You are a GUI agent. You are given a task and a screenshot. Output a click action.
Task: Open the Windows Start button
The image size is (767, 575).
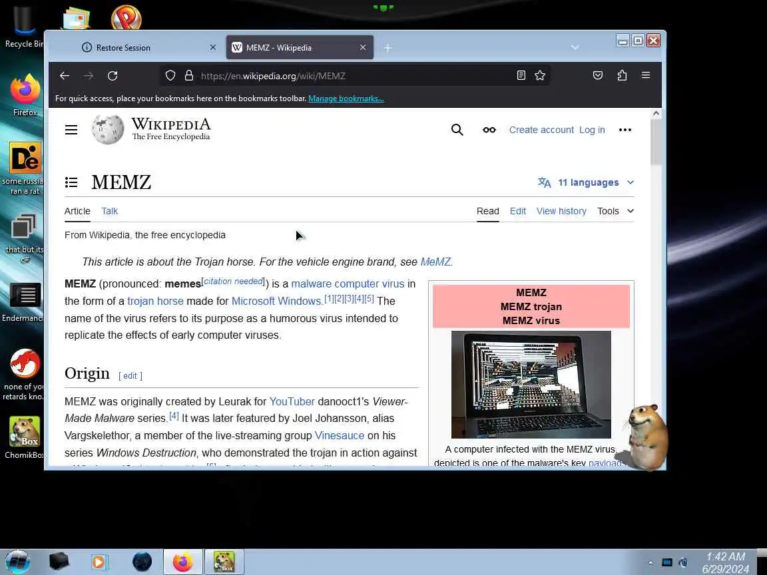(18, 561)
